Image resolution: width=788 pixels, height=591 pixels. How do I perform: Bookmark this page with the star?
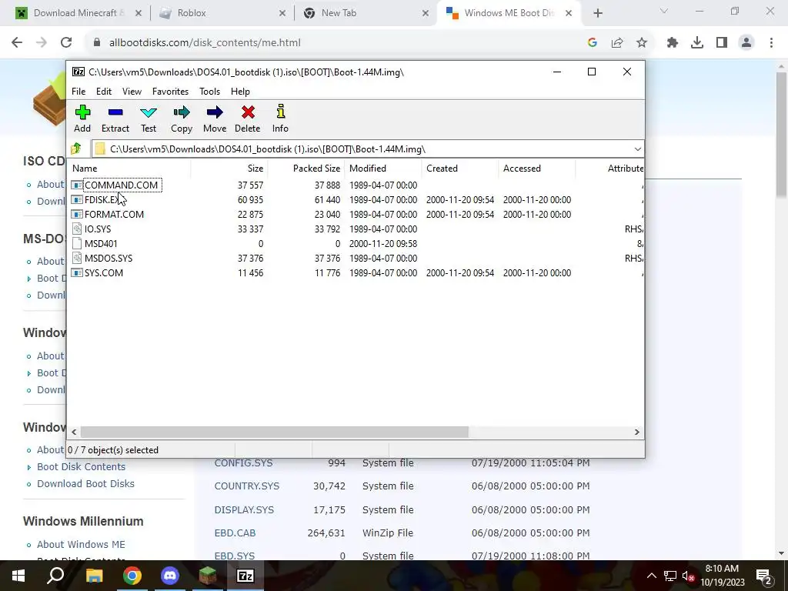click(642, 43)
